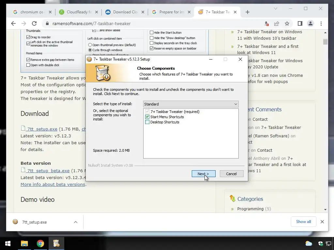Click the Next button in setup
Viewport: 334px width, 250px height.
tap(204, 174)
